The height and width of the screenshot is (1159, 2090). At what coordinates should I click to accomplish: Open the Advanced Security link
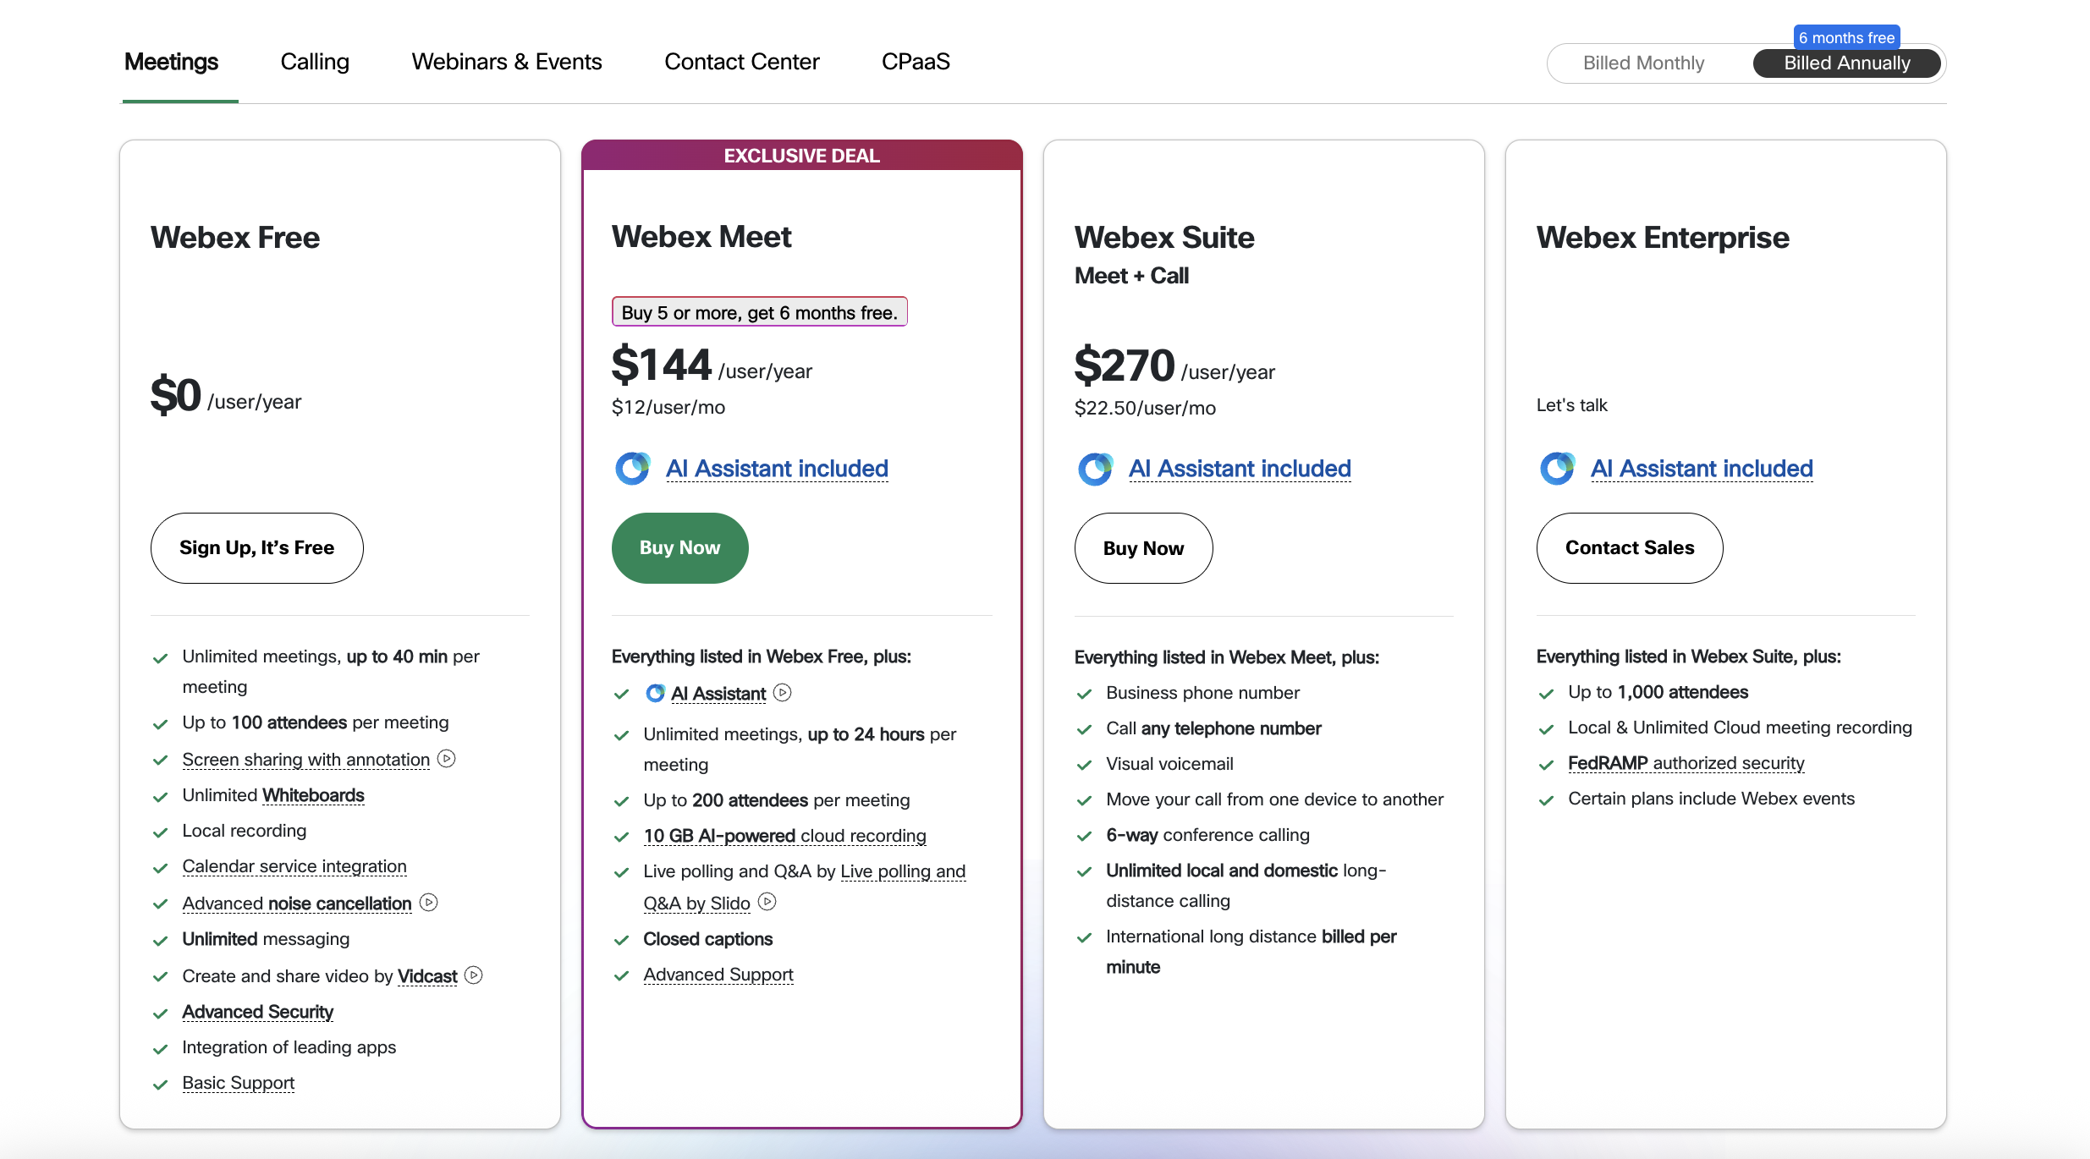tap(257, 1012)
